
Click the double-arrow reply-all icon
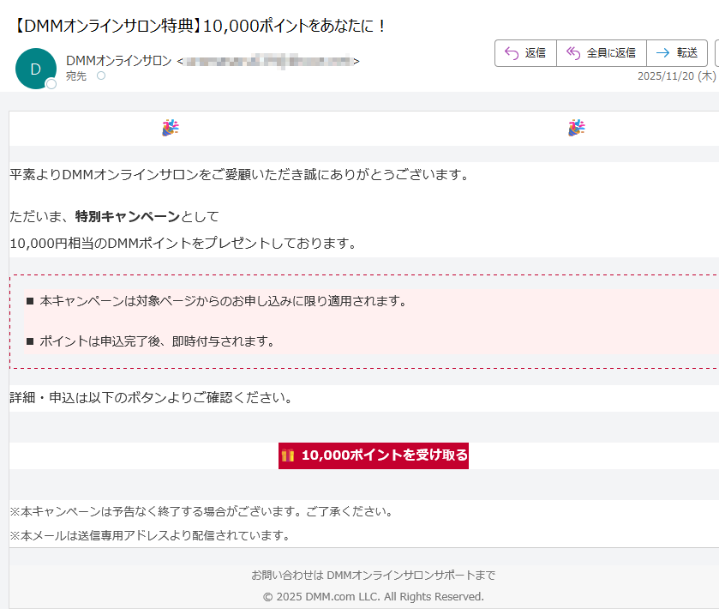573,53
